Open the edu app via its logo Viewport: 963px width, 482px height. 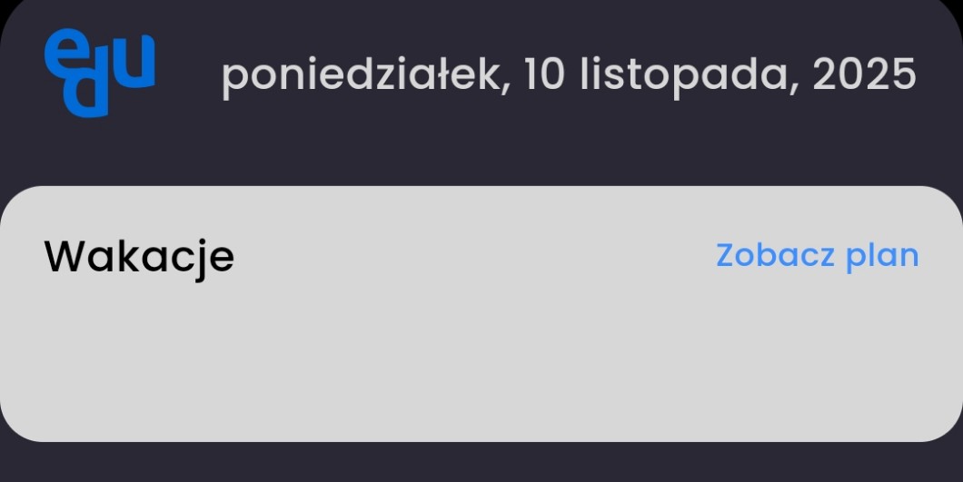pos(99,73)
